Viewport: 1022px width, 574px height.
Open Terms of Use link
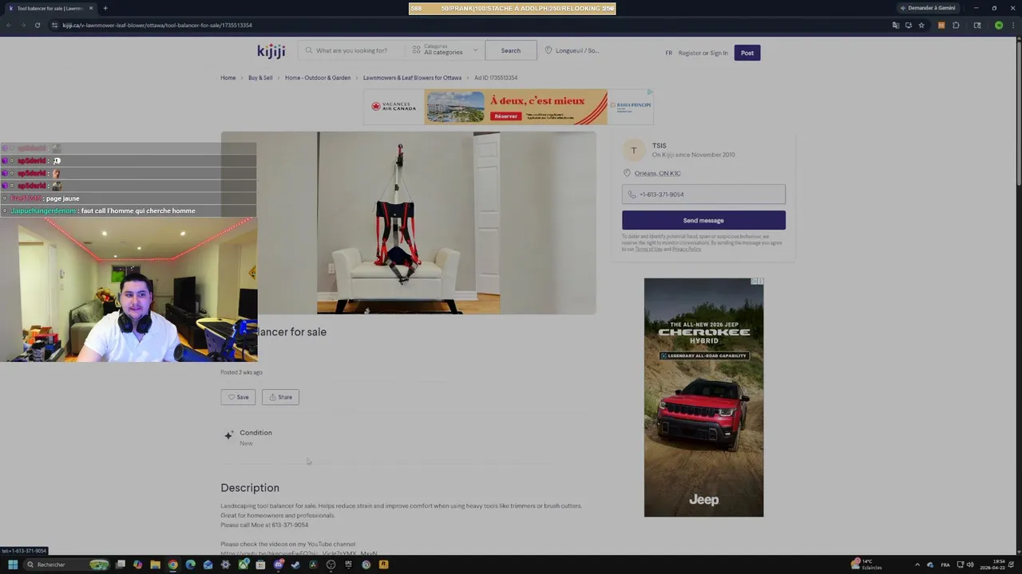click(648, 250)
